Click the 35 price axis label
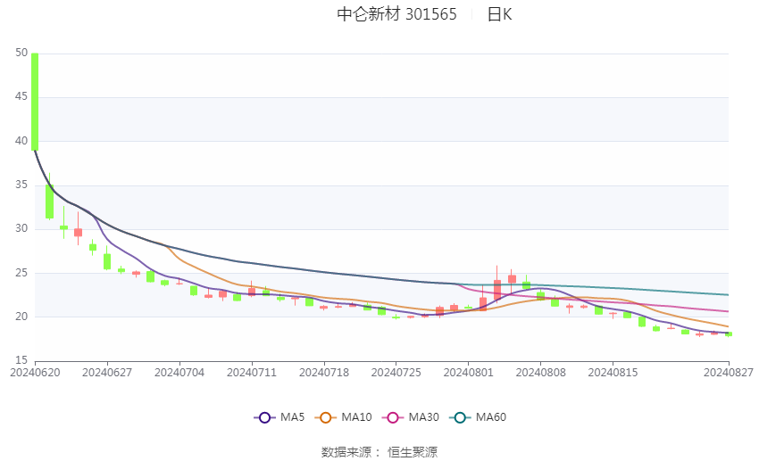Screen dimensions: 759x461 21,185
